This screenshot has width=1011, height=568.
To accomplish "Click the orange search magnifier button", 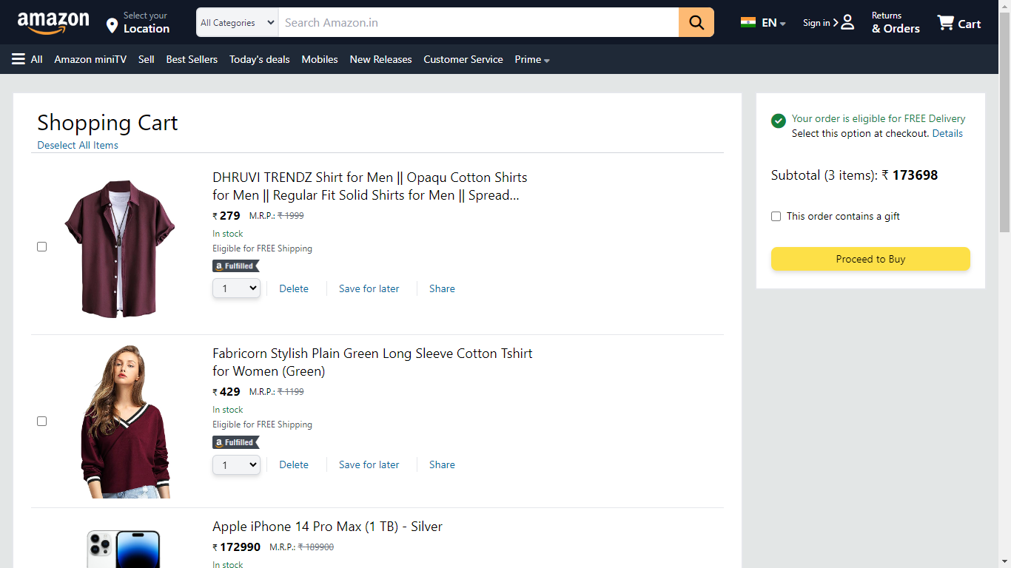I will [696, 22].
